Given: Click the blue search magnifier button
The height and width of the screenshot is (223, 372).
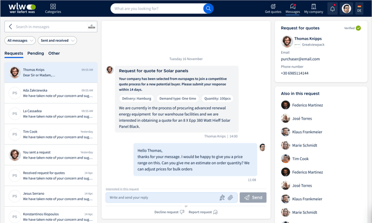Looking at the screenshot, I should point(208,9).
